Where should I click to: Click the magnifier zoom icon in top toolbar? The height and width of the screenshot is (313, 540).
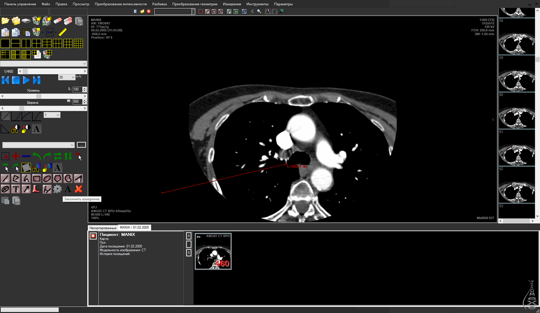point(259,12)
